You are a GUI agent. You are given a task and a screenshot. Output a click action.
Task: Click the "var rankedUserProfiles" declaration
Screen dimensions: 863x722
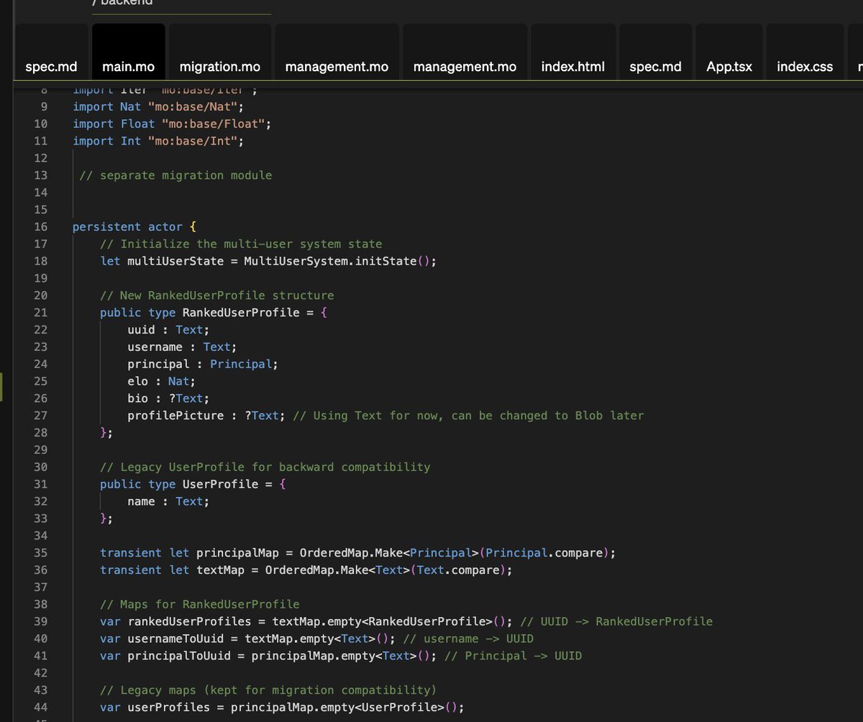tap(306, 622)
